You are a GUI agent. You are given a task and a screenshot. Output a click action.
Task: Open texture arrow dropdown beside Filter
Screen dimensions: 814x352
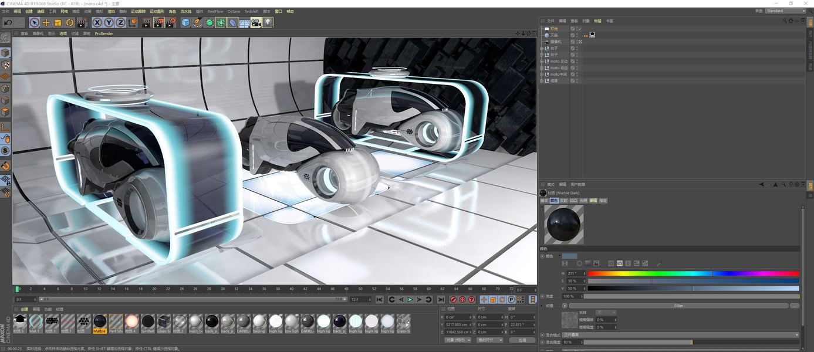(565, 306)
